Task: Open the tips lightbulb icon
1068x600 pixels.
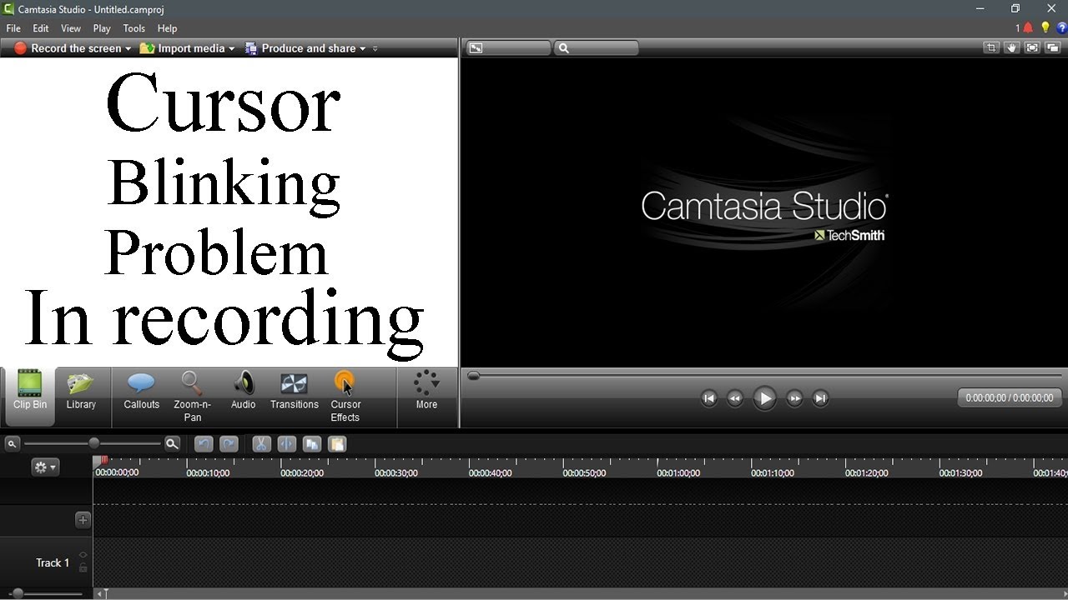Action: 1045,28
